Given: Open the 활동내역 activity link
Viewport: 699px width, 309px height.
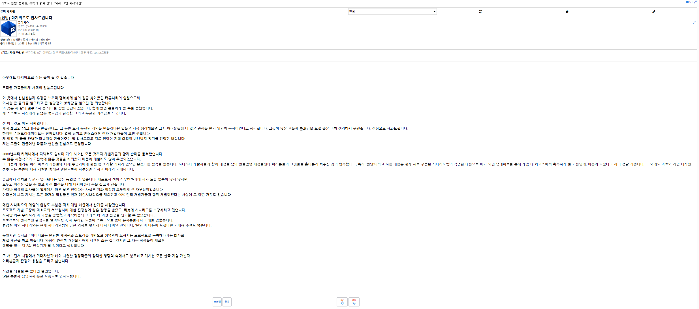Looking at the screenshot, I should (x=5, y=40).
